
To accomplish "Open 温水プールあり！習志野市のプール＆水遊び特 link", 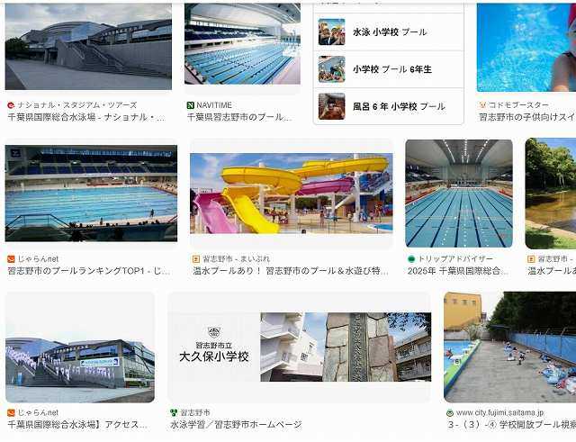I will click(291, 271).
